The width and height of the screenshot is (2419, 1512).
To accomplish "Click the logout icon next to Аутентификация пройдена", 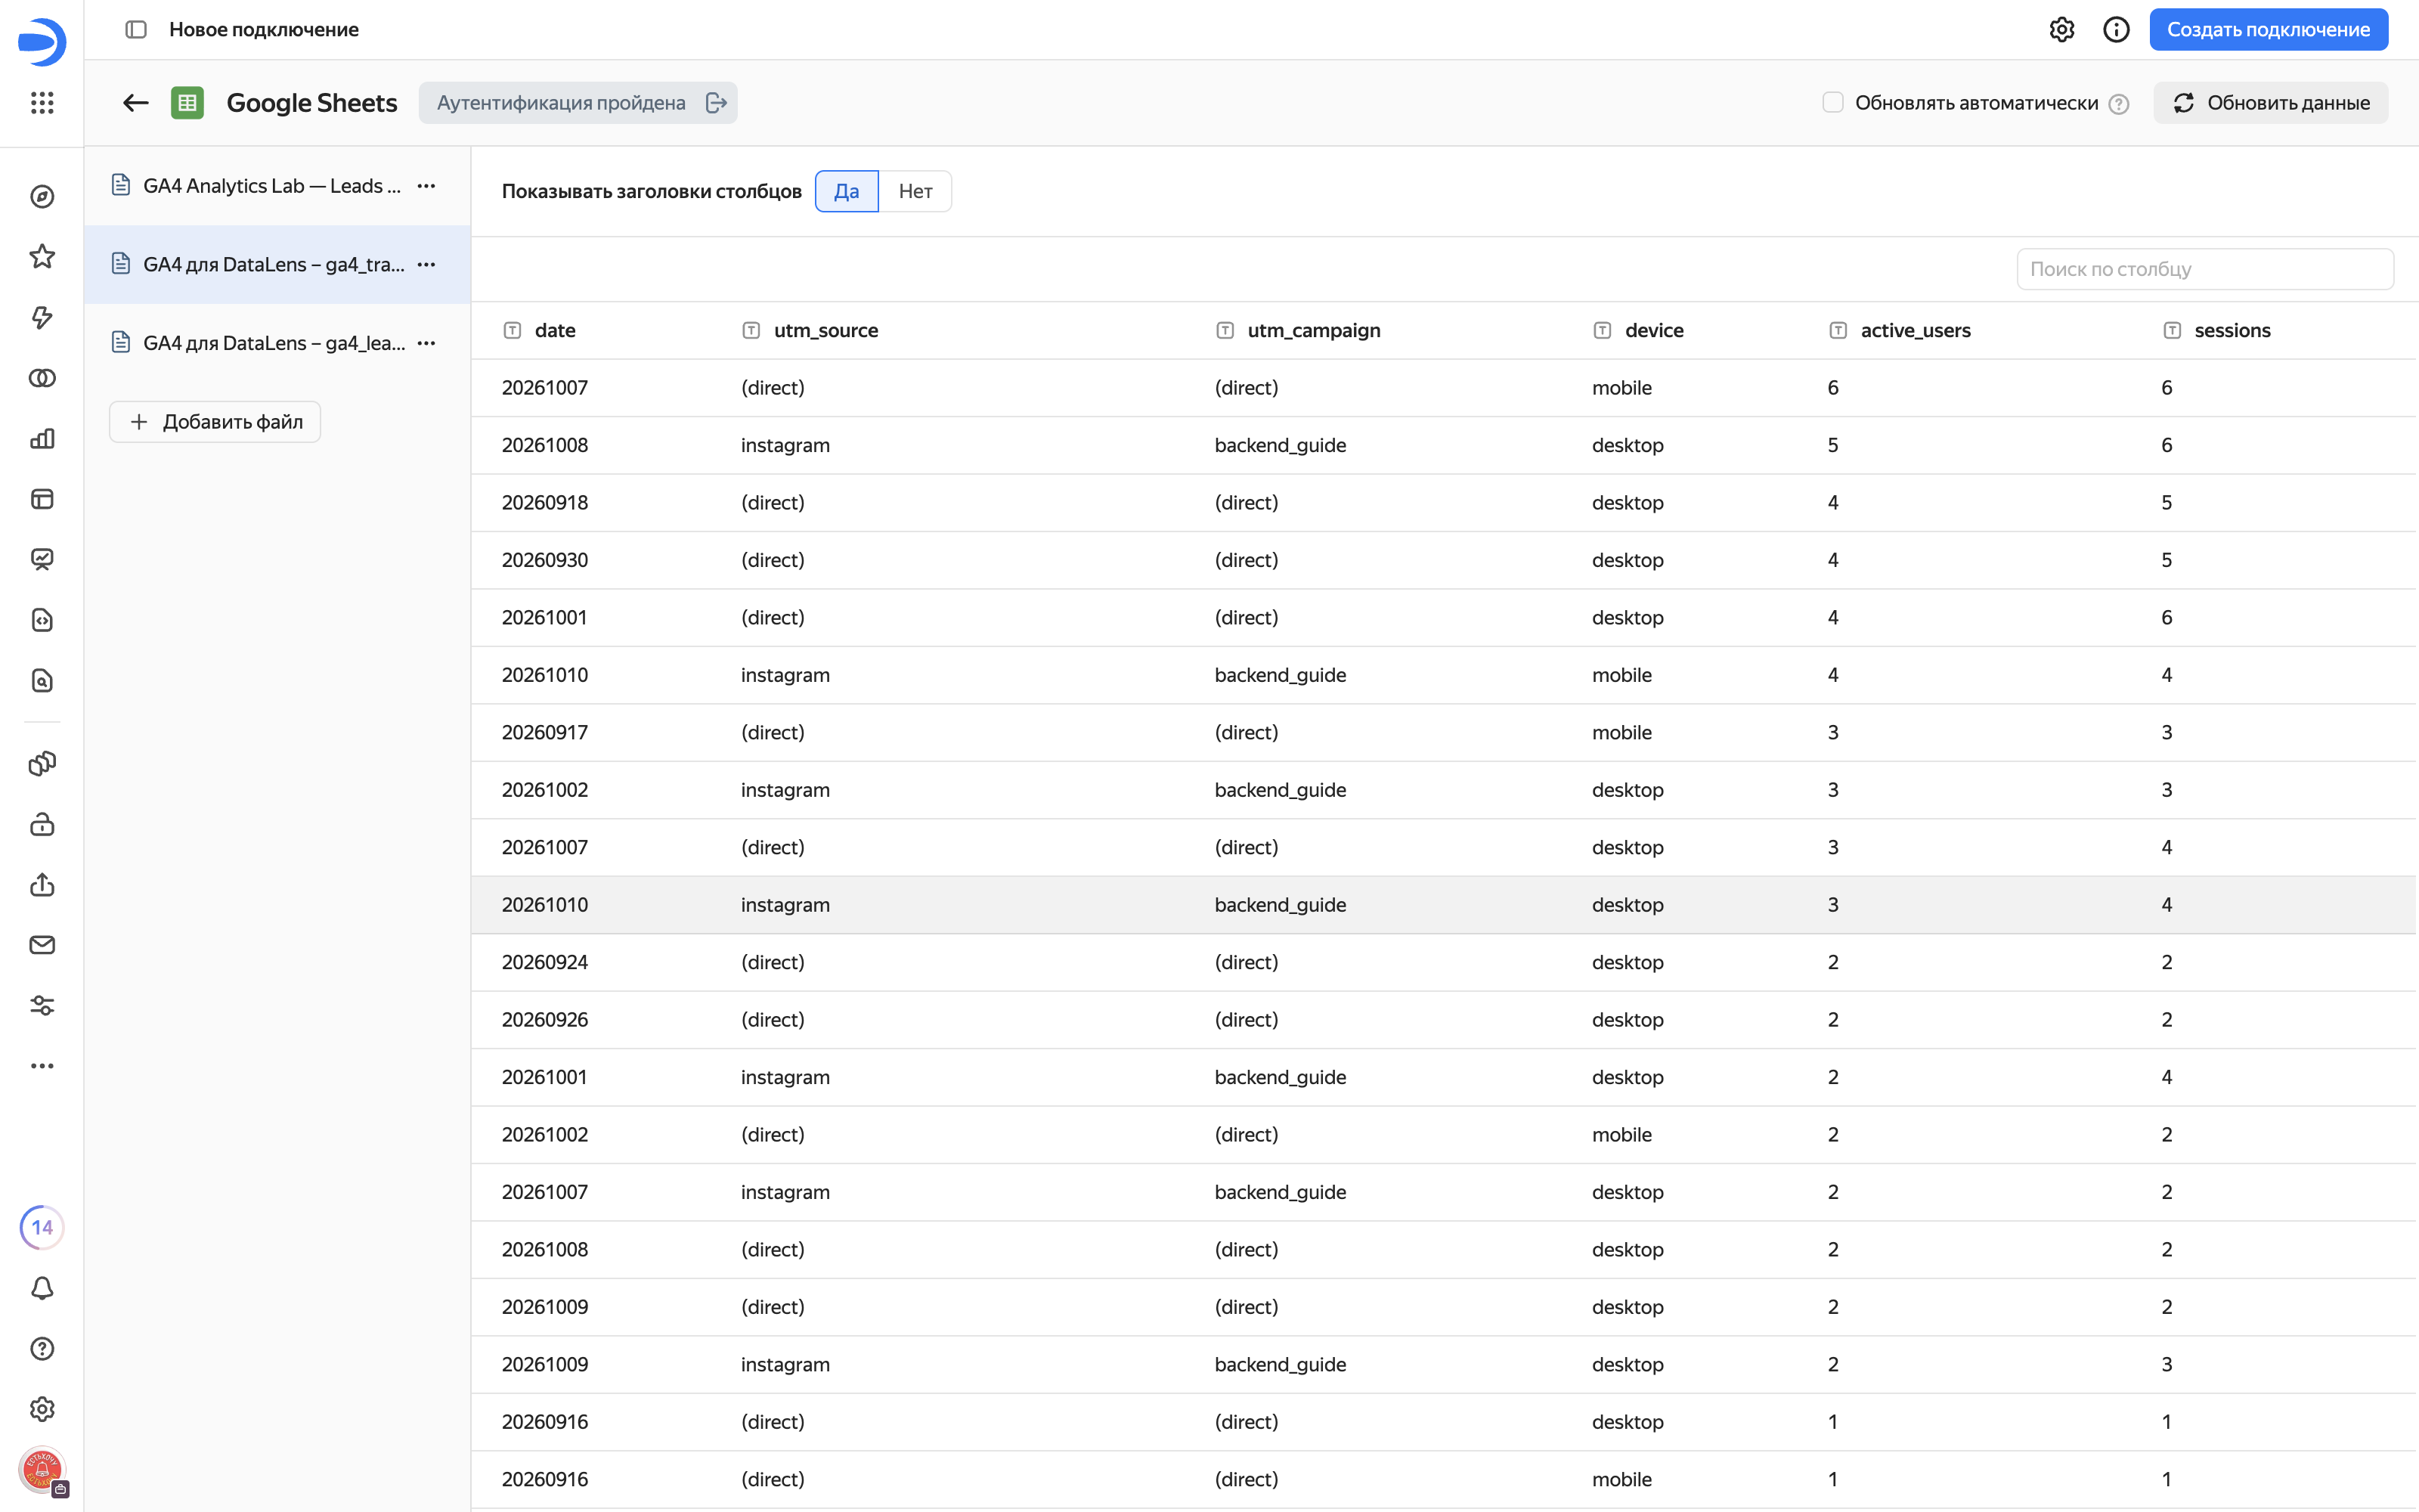I will 716,103.
